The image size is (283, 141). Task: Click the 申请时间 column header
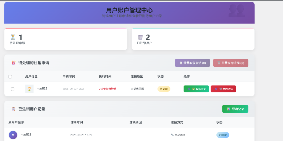pyautogui.click(x=69, y=76)
